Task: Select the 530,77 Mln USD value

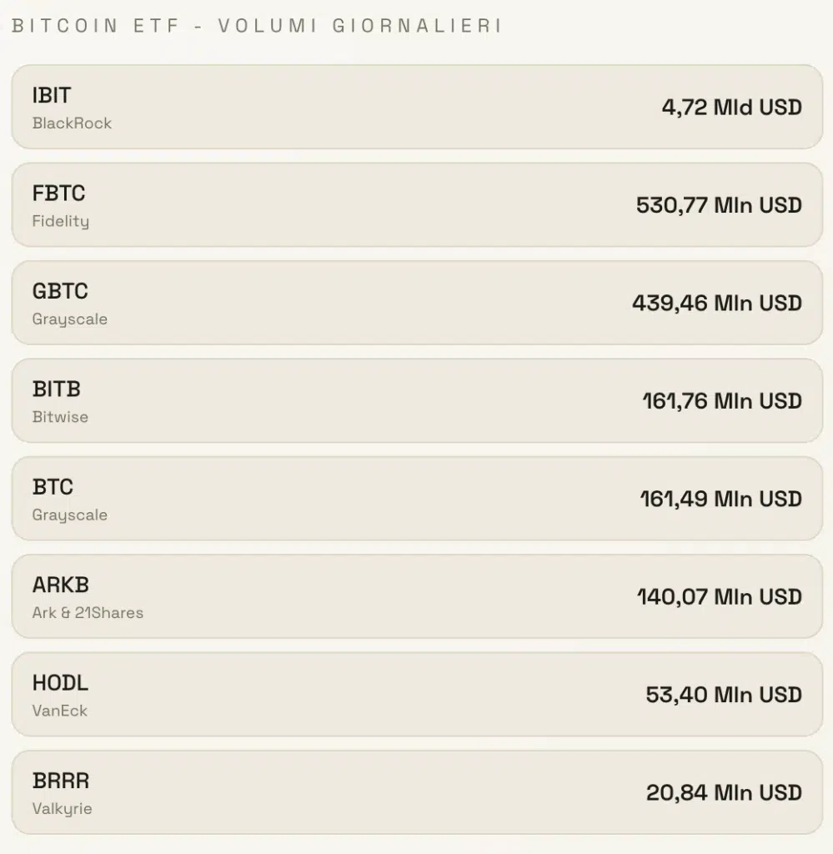Action: 719,205
